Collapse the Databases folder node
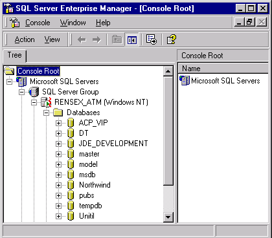Viewport: 272px width, 238px height. click(46, 113)
